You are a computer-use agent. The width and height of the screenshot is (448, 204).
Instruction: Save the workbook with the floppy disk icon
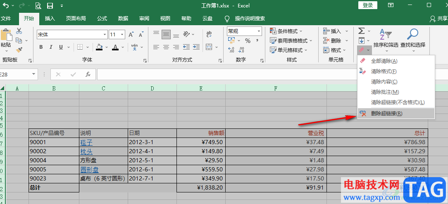[50, 5]
